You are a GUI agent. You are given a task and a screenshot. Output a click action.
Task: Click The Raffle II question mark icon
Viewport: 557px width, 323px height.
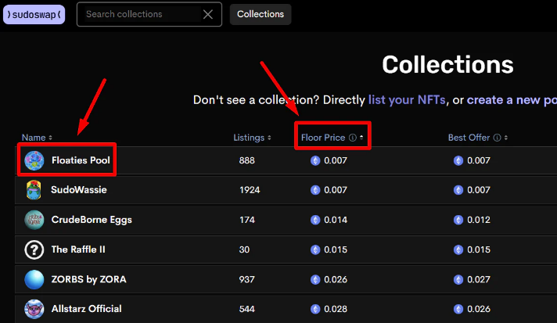[x=34, y=249]
